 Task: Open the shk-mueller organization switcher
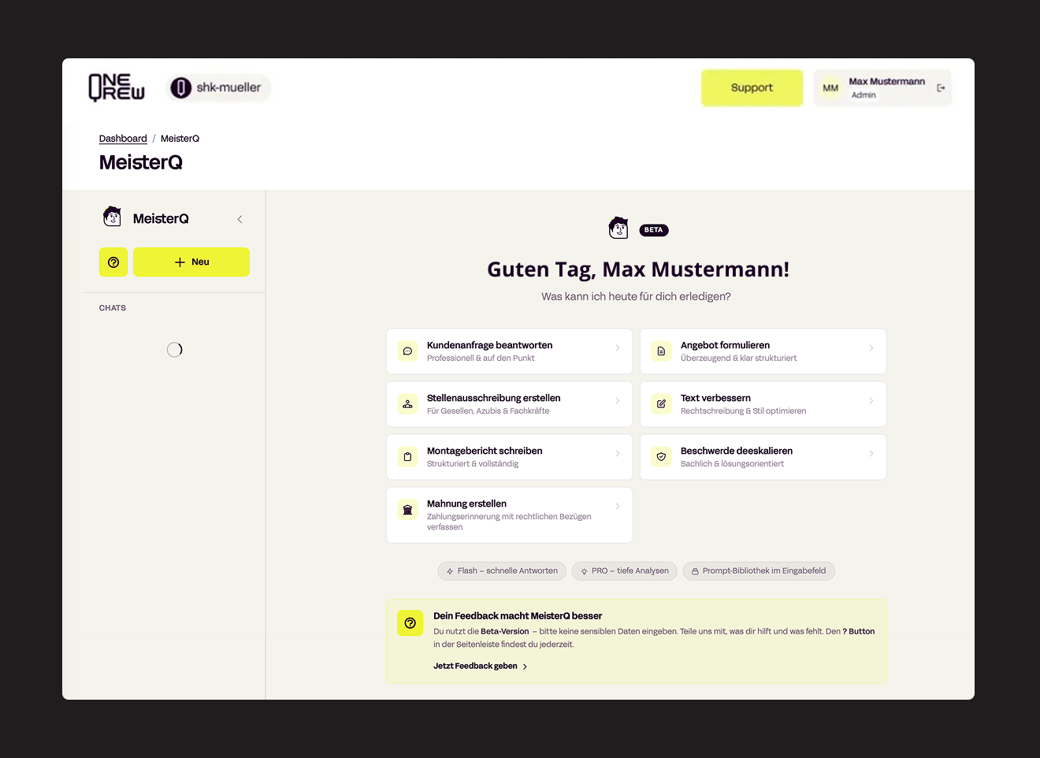pos(218,87)
